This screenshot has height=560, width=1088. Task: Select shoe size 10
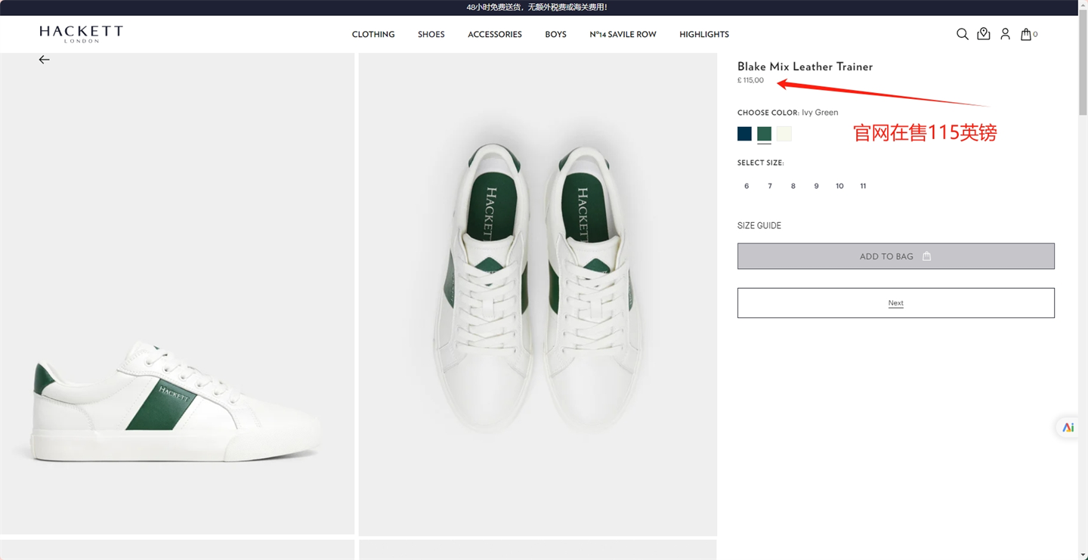(839, 186)
